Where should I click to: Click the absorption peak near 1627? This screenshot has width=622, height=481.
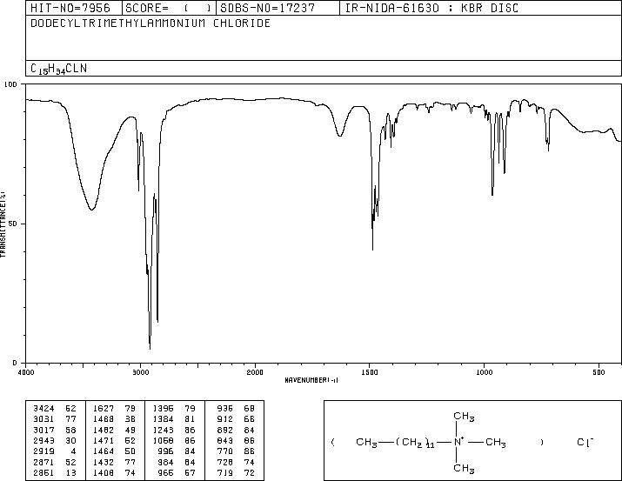(340, 135)
